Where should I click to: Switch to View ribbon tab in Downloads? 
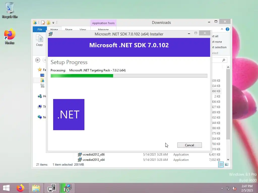(83, 29)
